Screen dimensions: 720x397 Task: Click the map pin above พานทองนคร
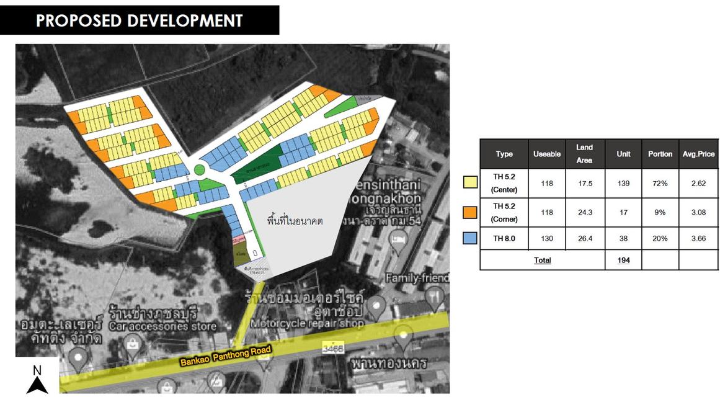pyautogui.click(x=404, y=338)
